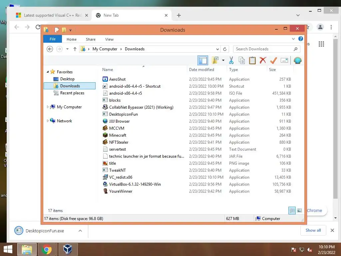
Task: Click Show all downloads in Chrome
Action: click(x=313, y=230)
